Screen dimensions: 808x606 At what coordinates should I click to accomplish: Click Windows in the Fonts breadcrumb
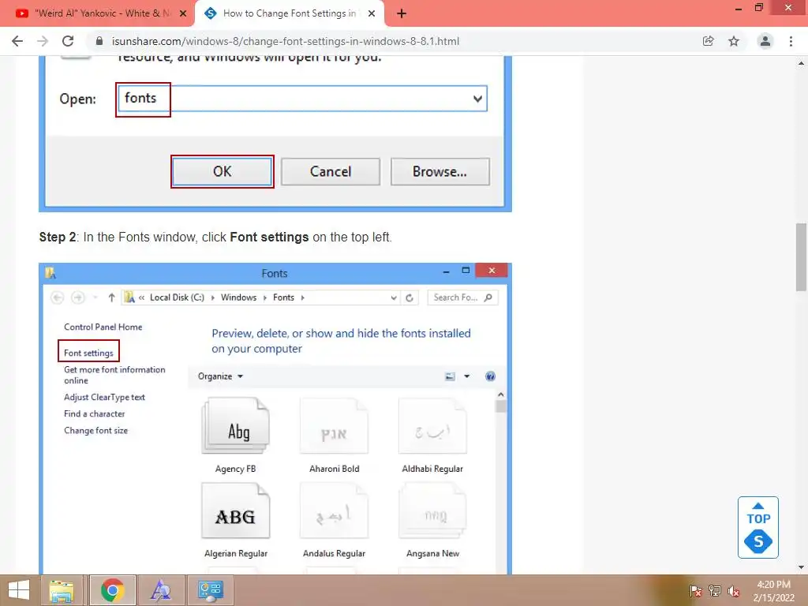[x=238, y=297]
